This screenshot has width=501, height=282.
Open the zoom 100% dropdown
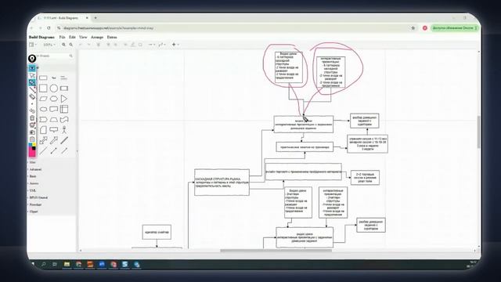(x=49, y=45)
